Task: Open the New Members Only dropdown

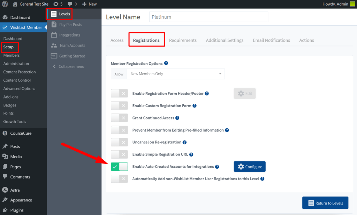Action: click(176, 74)
